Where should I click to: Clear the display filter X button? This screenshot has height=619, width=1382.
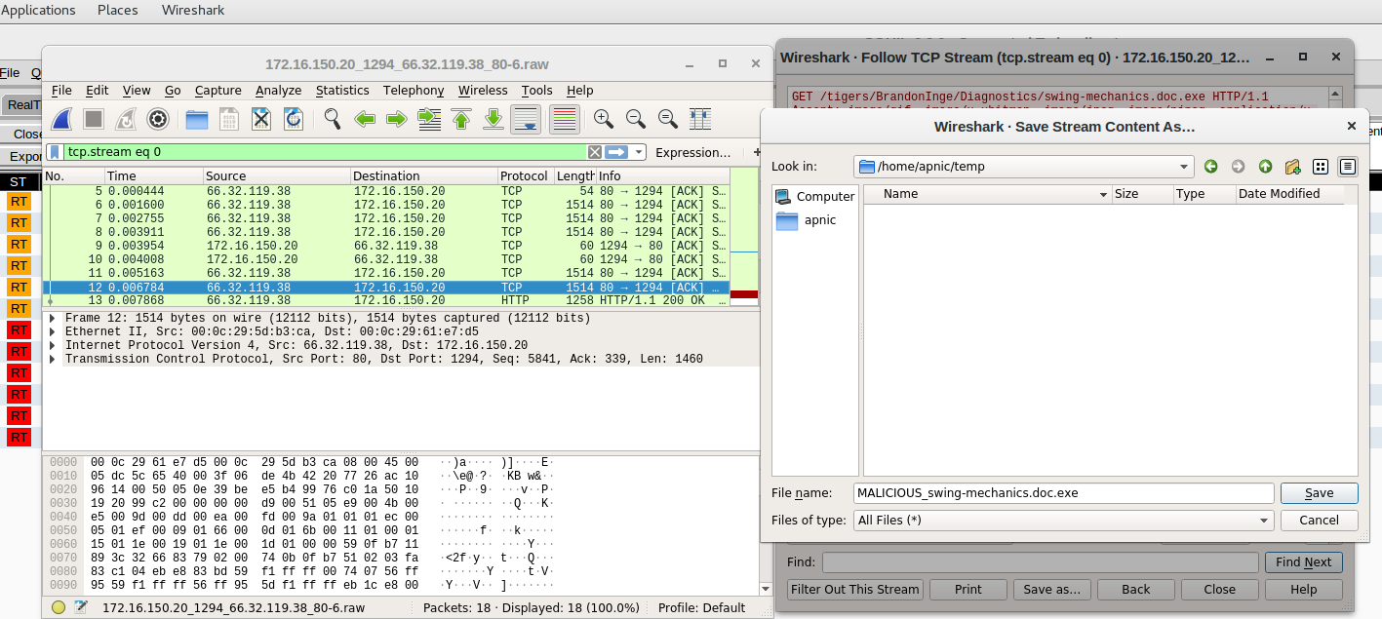(594, 152)
